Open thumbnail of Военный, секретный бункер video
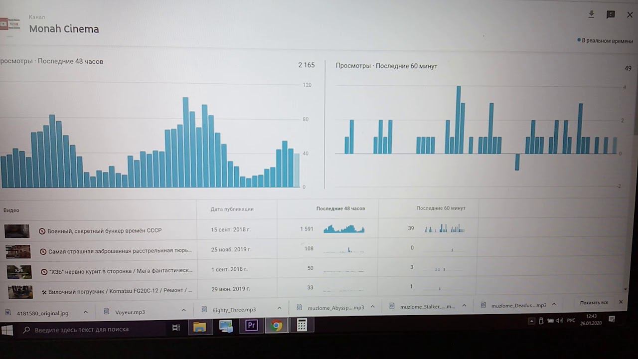The height and width of the screenshot is (359, 638). [17, 231]
